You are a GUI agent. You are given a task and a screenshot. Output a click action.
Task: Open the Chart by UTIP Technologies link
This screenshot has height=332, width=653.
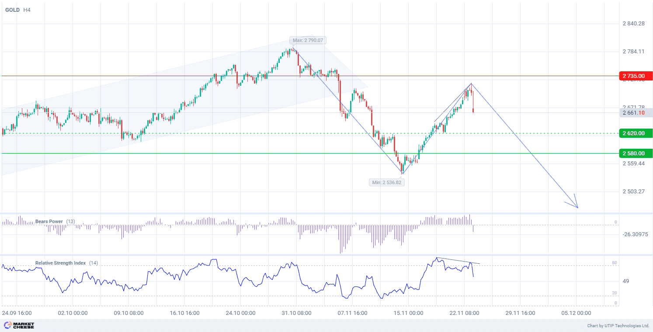click(x=618, y=325)
